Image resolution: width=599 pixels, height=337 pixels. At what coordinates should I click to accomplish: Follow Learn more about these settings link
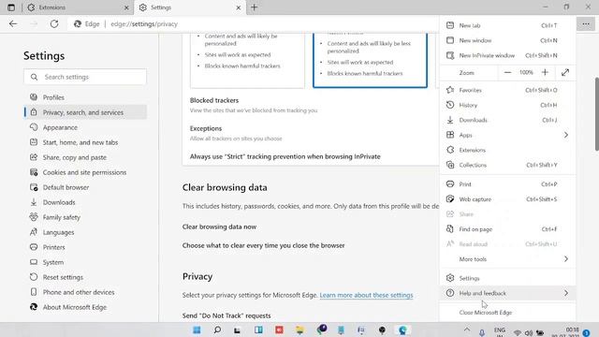(366, 295)
